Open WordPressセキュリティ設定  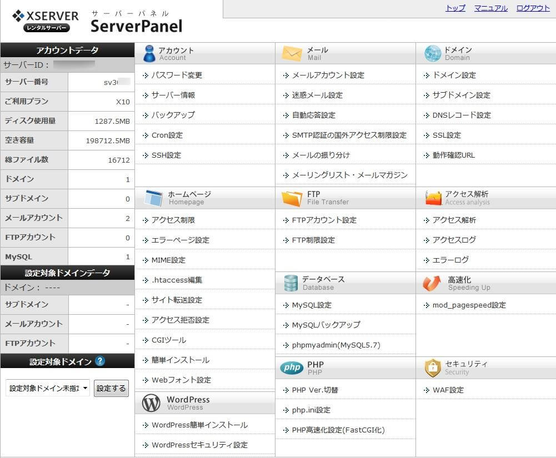tap(199, 445)
